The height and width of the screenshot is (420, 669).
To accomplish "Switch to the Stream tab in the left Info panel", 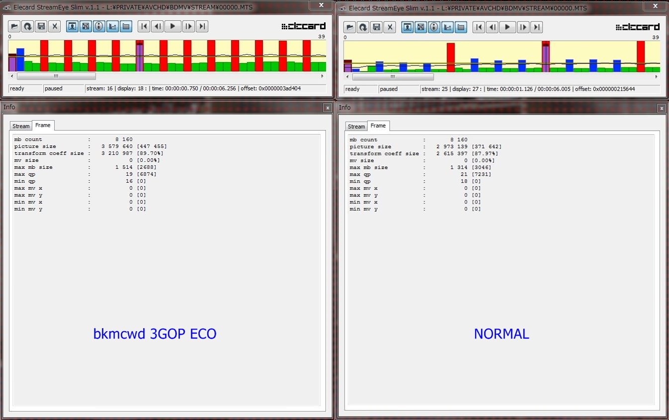I will (x=21, y=126).
